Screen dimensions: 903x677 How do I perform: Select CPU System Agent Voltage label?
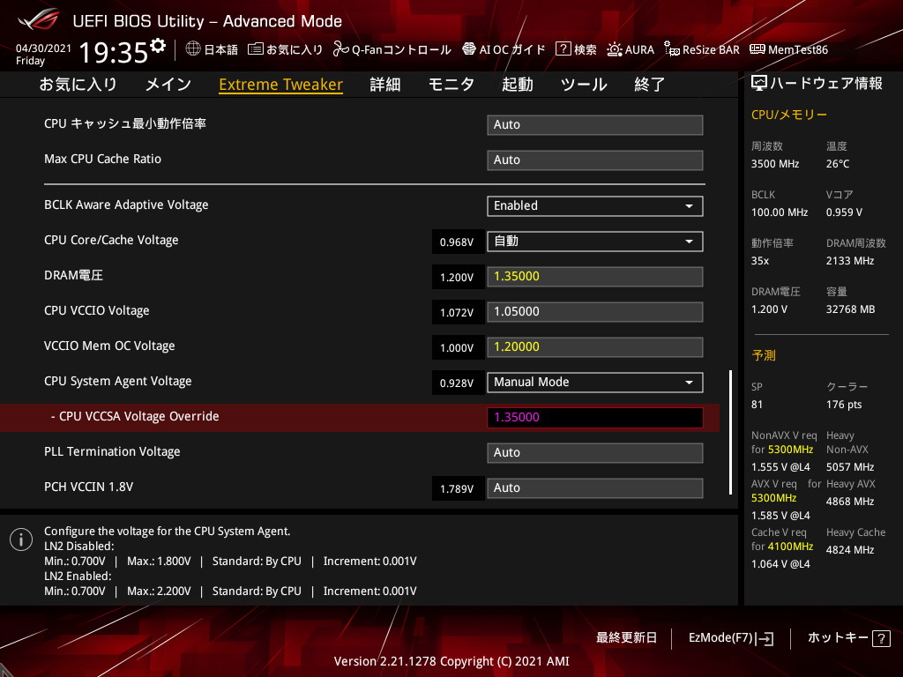(x=118, y=381)
